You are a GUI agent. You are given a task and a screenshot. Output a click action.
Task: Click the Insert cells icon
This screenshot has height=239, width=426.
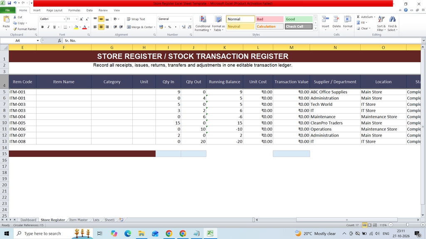click(325, 20)
